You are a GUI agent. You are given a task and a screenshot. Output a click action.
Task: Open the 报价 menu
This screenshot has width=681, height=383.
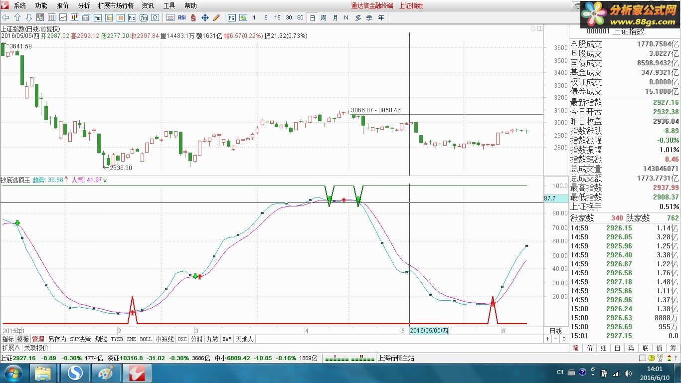tap(63, 6)
